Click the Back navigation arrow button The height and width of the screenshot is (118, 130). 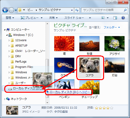pos(5,10)
